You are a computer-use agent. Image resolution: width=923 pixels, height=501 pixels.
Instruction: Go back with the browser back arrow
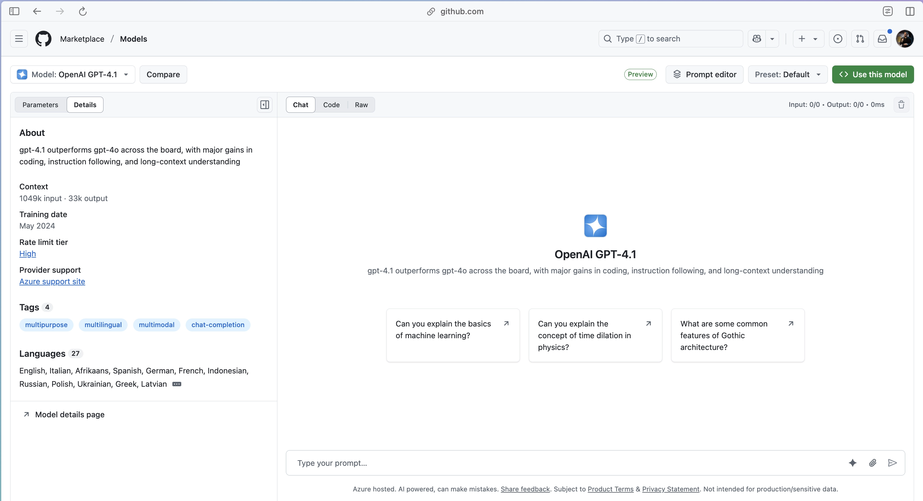[x=37, y=11]
